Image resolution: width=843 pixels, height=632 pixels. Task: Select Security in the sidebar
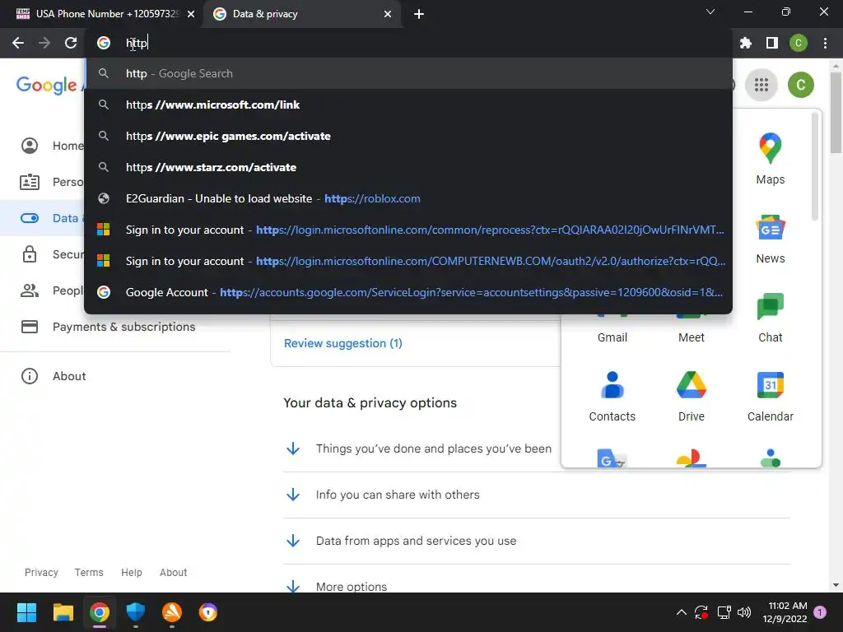(x=52, y=254)
